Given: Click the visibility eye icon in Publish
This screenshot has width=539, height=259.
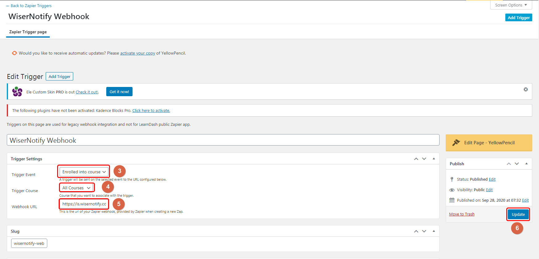Looking at the screenshot, I should point(452,190).
